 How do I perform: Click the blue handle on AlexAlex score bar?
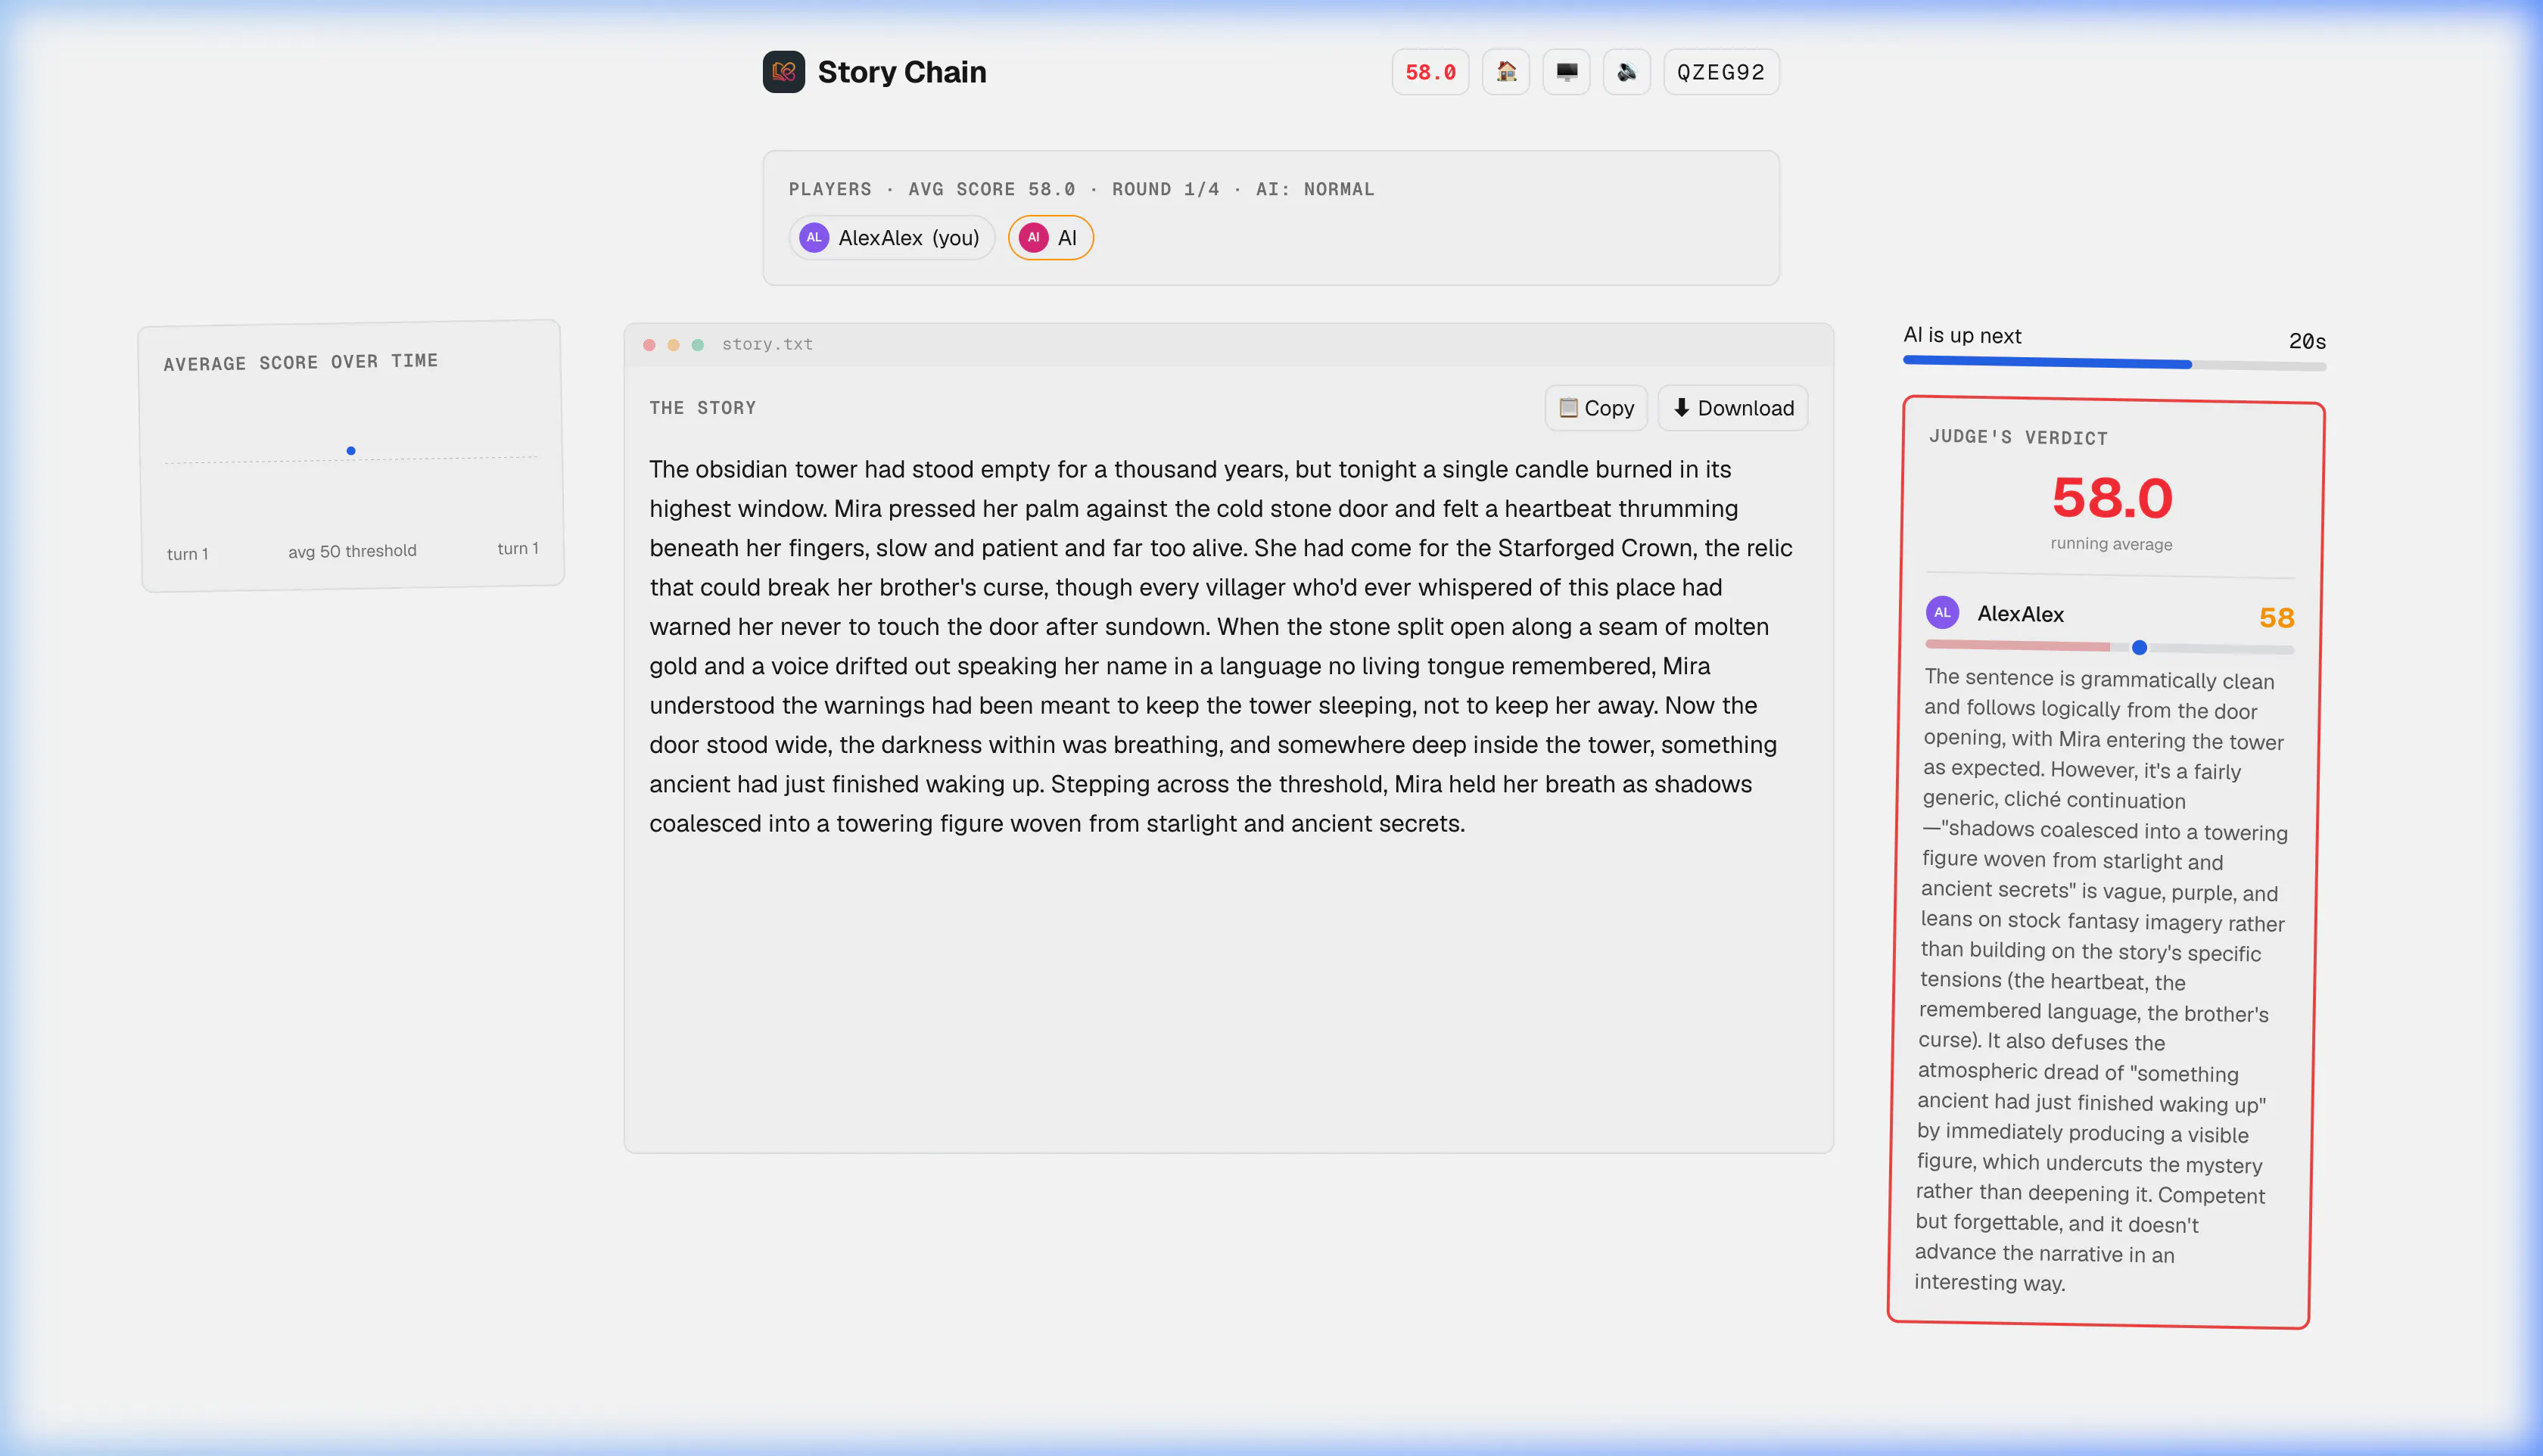click(x=2139, y=648)
